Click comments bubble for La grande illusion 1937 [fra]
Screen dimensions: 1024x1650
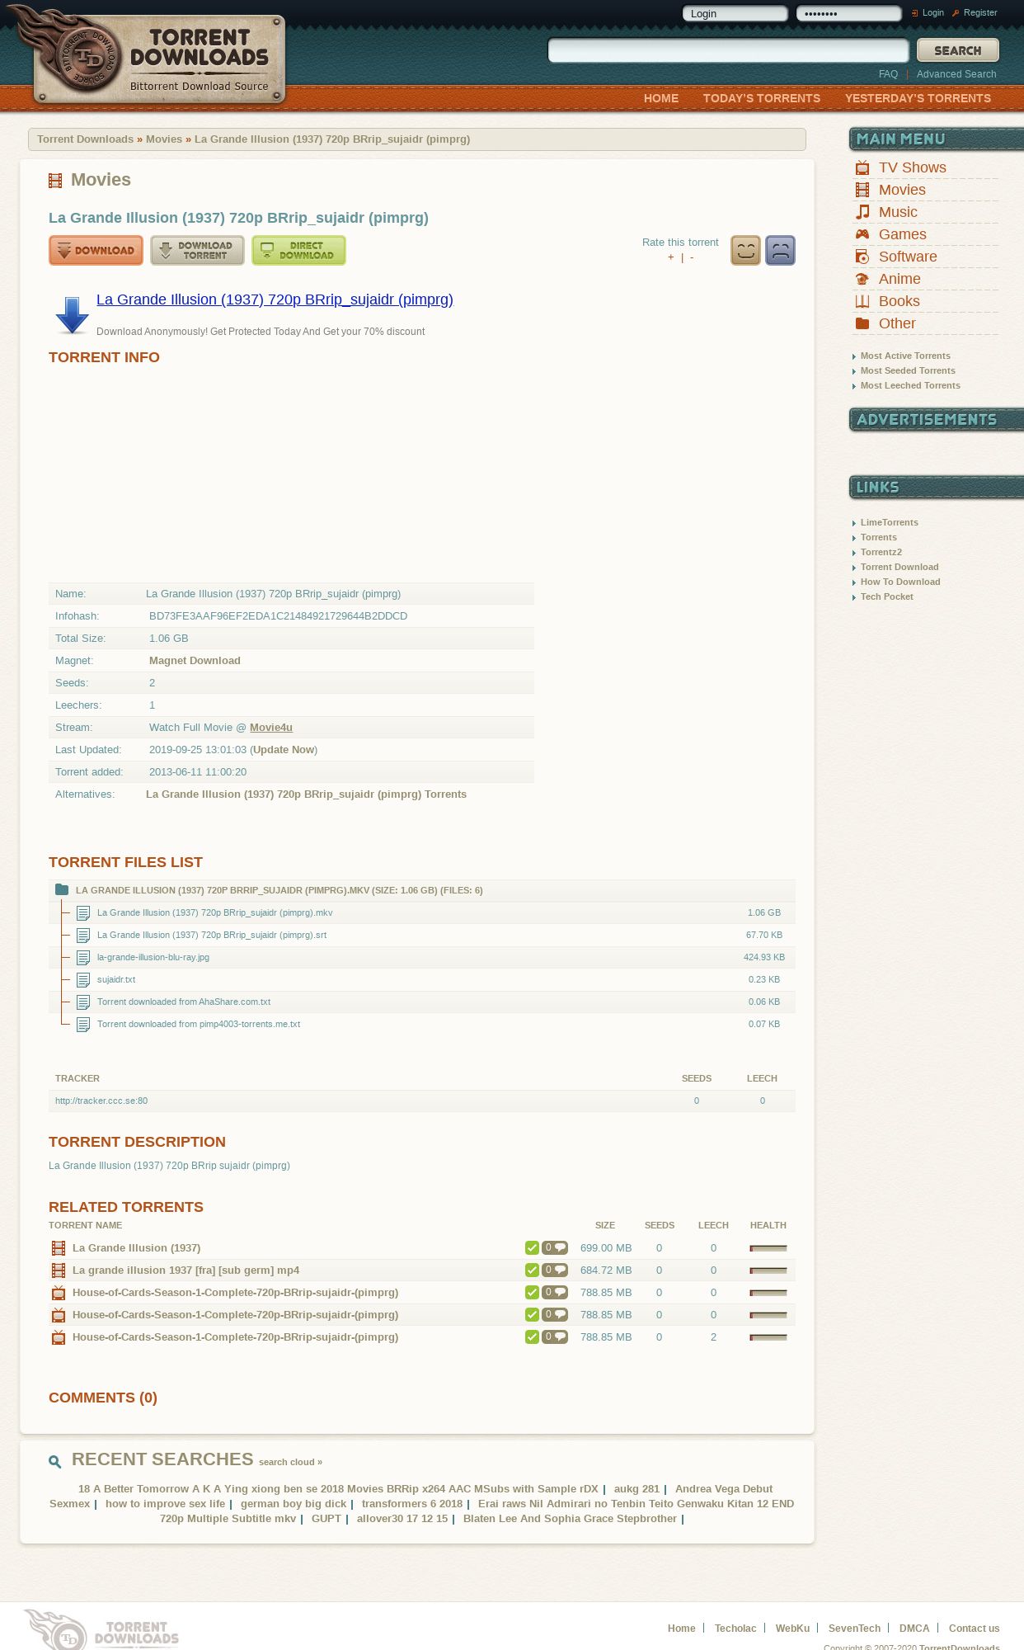(x=555, y=1270)
